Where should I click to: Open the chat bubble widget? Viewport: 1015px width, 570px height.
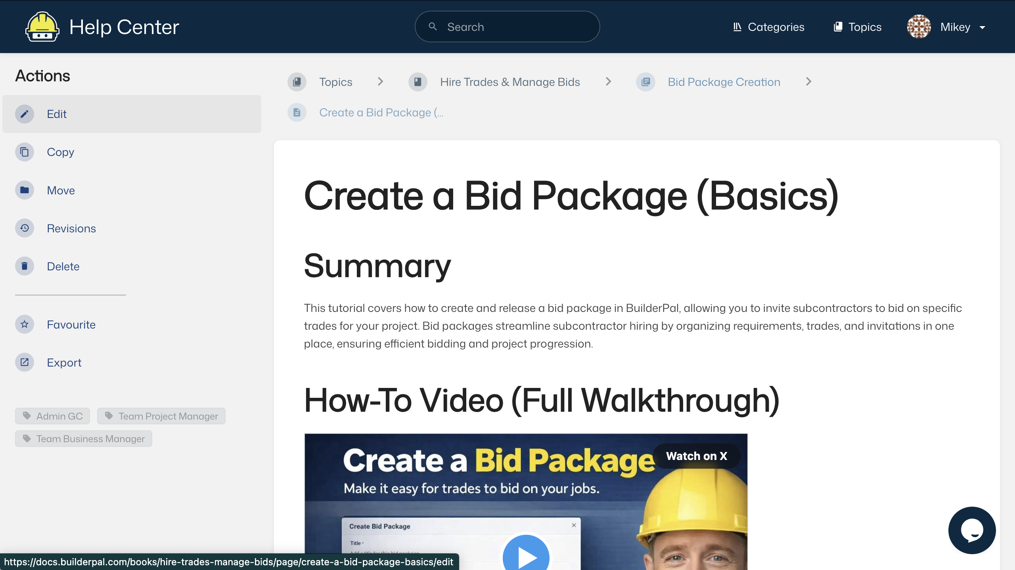971,530
